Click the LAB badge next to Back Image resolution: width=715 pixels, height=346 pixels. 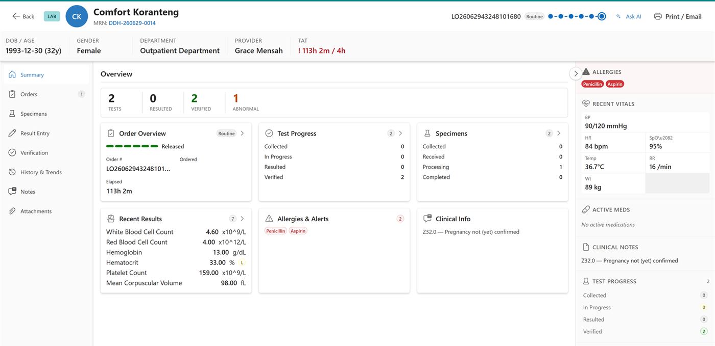(52, 16)
